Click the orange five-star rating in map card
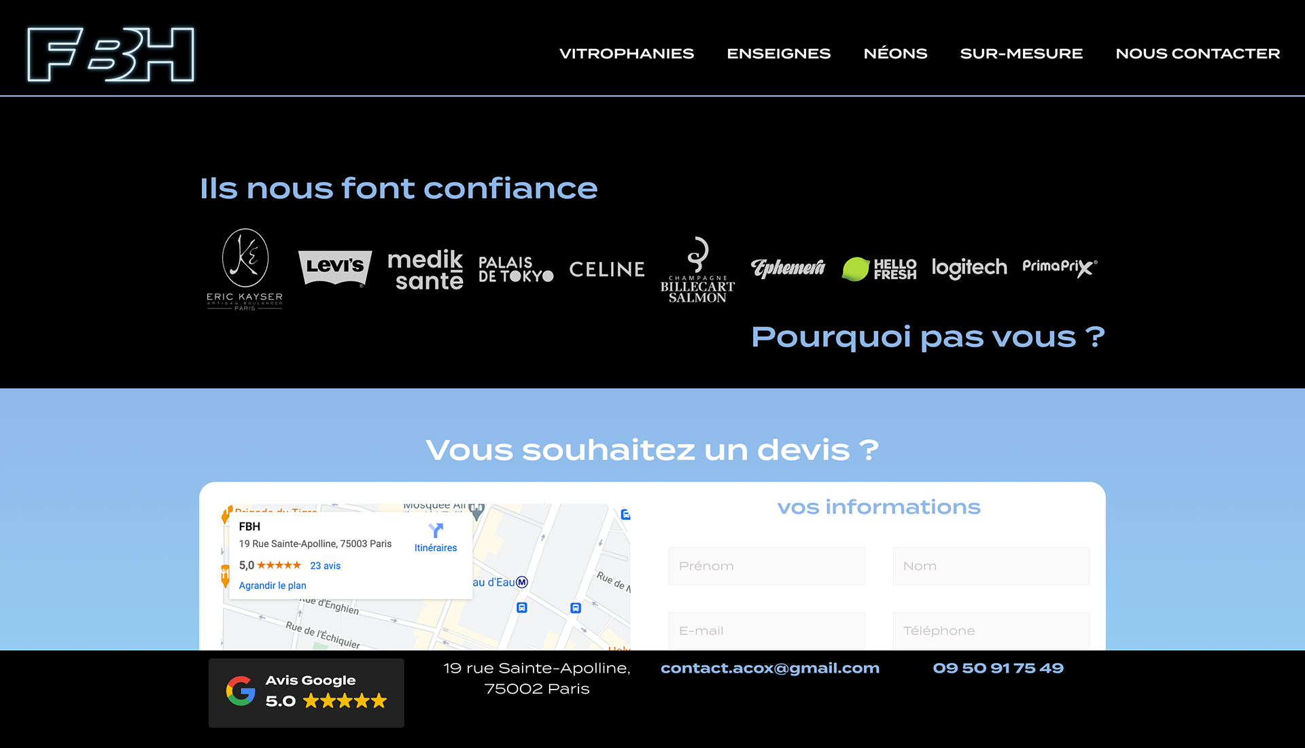 point(279,565)
